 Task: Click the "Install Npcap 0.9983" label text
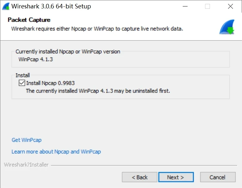[51, 83]
